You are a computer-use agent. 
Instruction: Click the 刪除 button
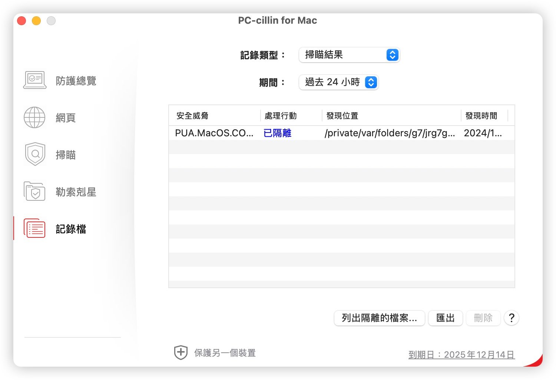[483, 318]
